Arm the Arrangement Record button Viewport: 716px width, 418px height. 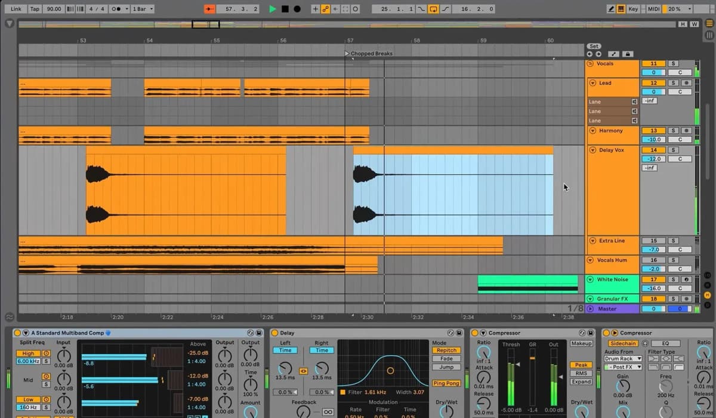(x=297, y=9)
